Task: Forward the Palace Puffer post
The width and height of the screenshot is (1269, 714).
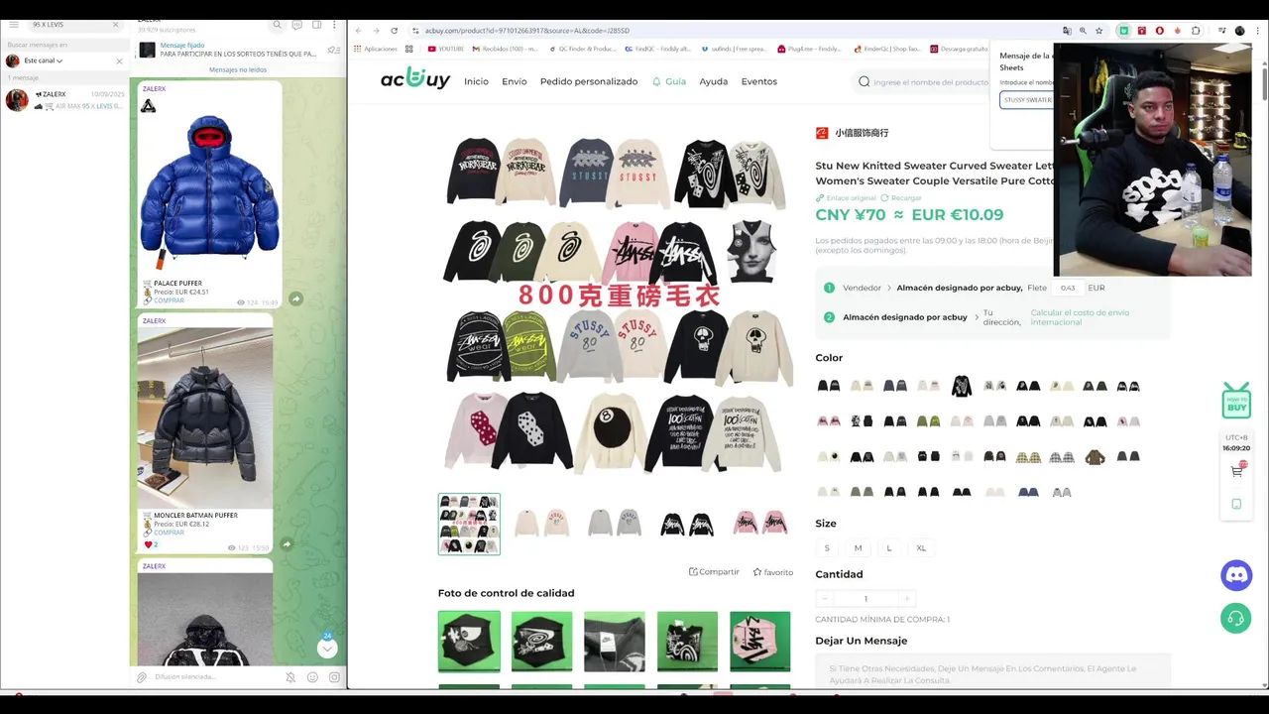Action: pyautogui.click(x=295, y=298)
